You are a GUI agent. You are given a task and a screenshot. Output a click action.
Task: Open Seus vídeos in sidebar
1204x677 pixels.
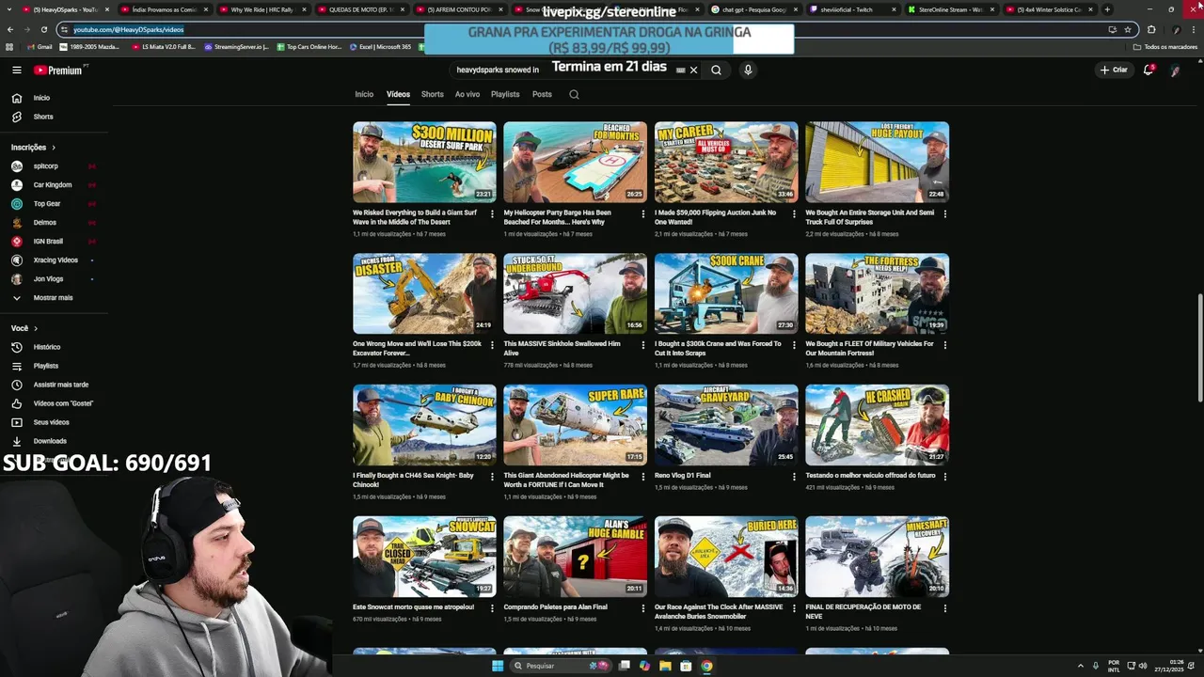pos(53,422)
